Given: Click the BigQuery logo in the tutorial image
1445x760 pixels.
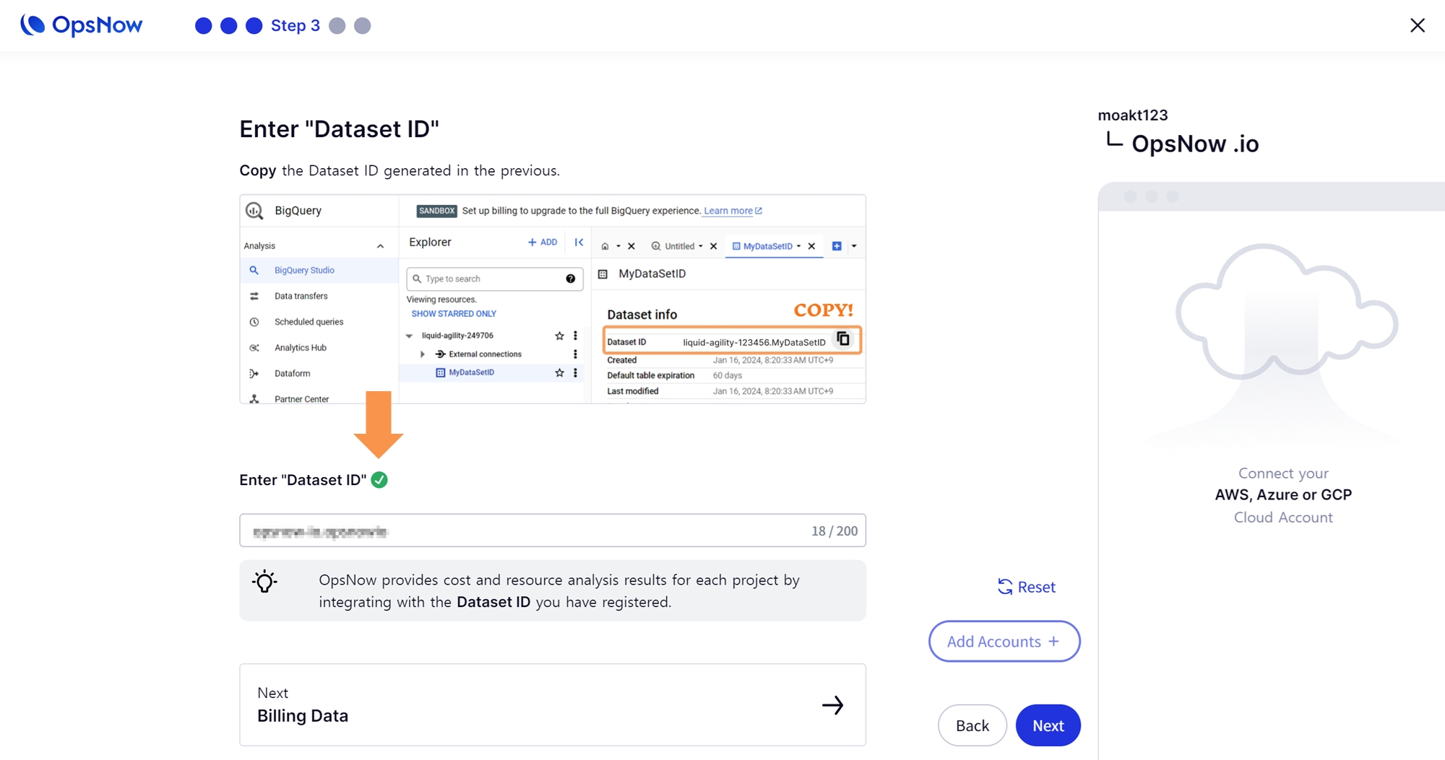Looking at the screenshot, I should click(x=254, y=211).
